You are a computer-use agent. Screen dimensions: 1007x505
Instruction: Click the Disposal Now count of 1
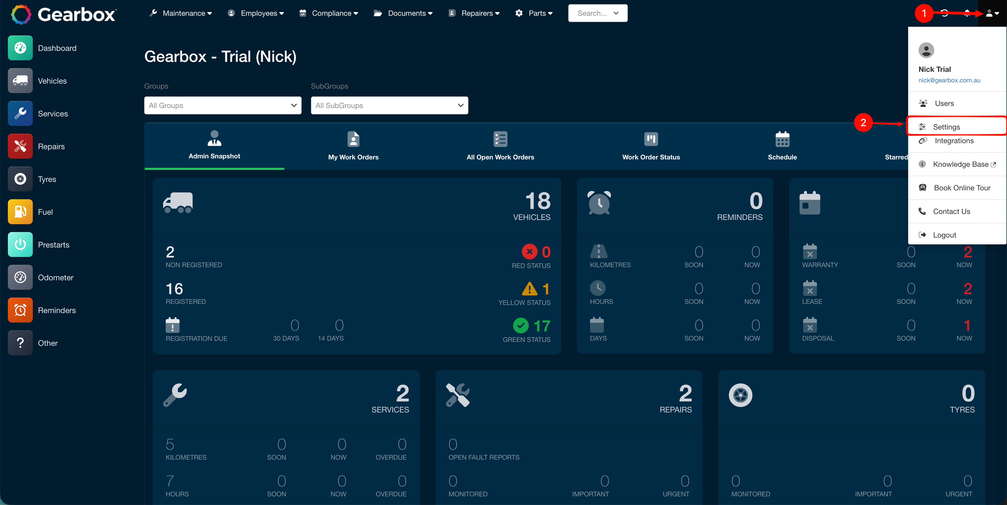tap(967, 326)
